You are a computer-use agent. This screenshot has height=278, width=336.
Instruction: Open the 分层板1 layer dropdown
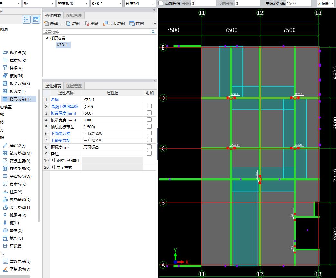[154, 4]
